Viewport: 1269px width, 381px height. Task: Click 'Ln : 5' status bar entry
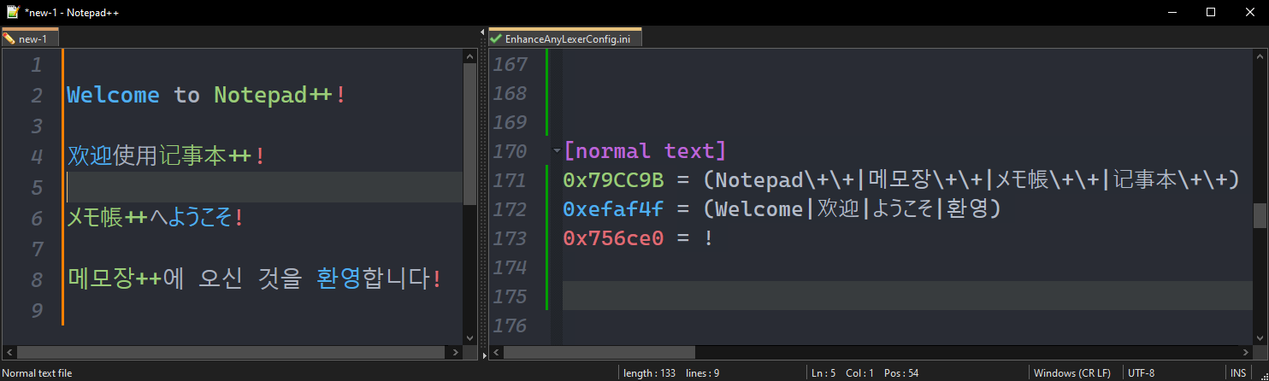point(823,373)
